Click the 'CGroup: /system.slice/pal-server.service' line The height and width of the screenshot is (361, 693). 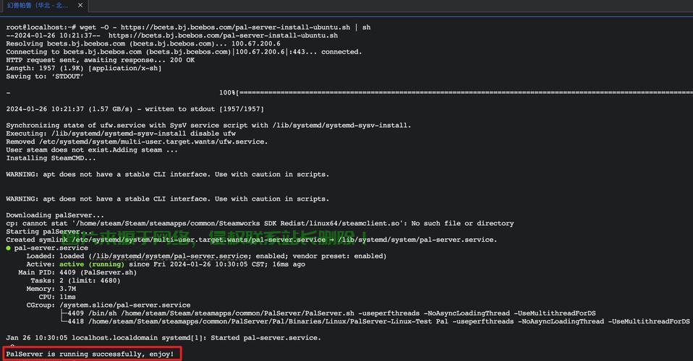tap(109, 305)
